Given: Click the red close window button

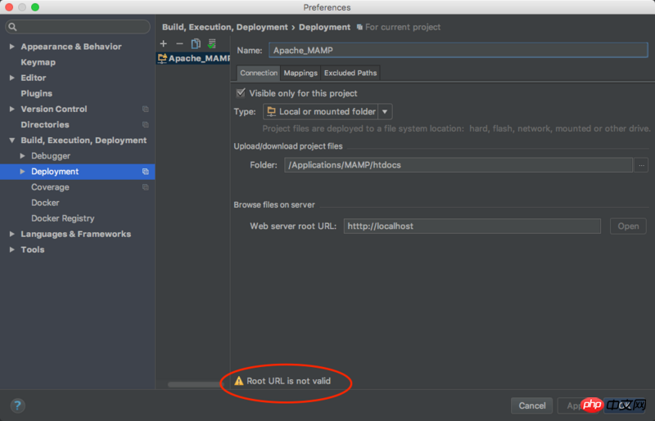Looking at the screenshot, I should point(9,7).
